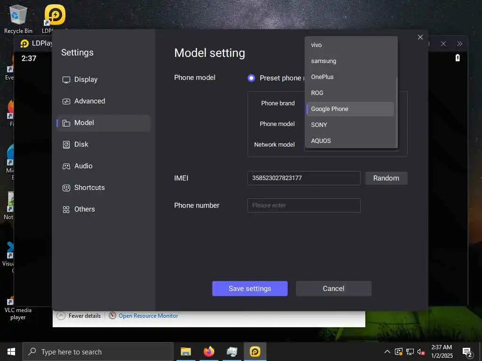Open Firefox from the taskbar
This screenshot has width=482, height=361.
(x=209, y=352)
